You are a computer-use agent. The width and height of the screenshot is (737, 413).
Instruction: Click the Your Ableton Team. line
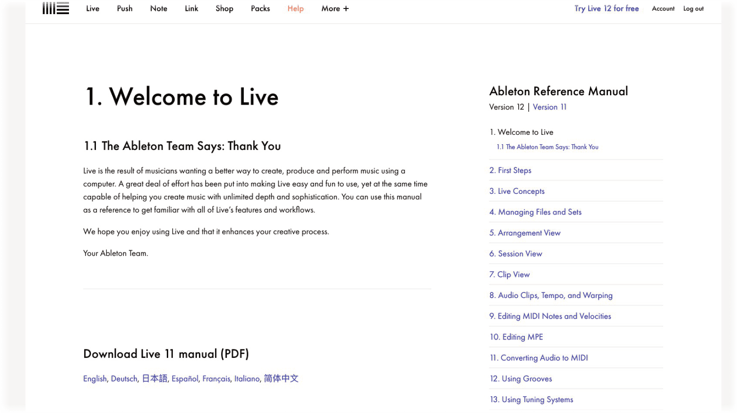pos(116,253)
